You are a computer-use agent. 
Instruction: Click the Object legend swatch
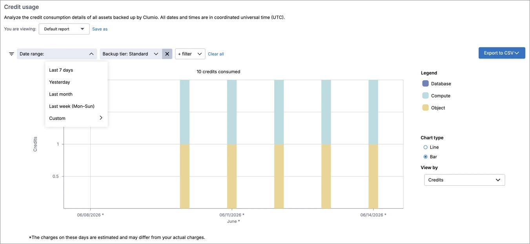click(x=425, y=108)
